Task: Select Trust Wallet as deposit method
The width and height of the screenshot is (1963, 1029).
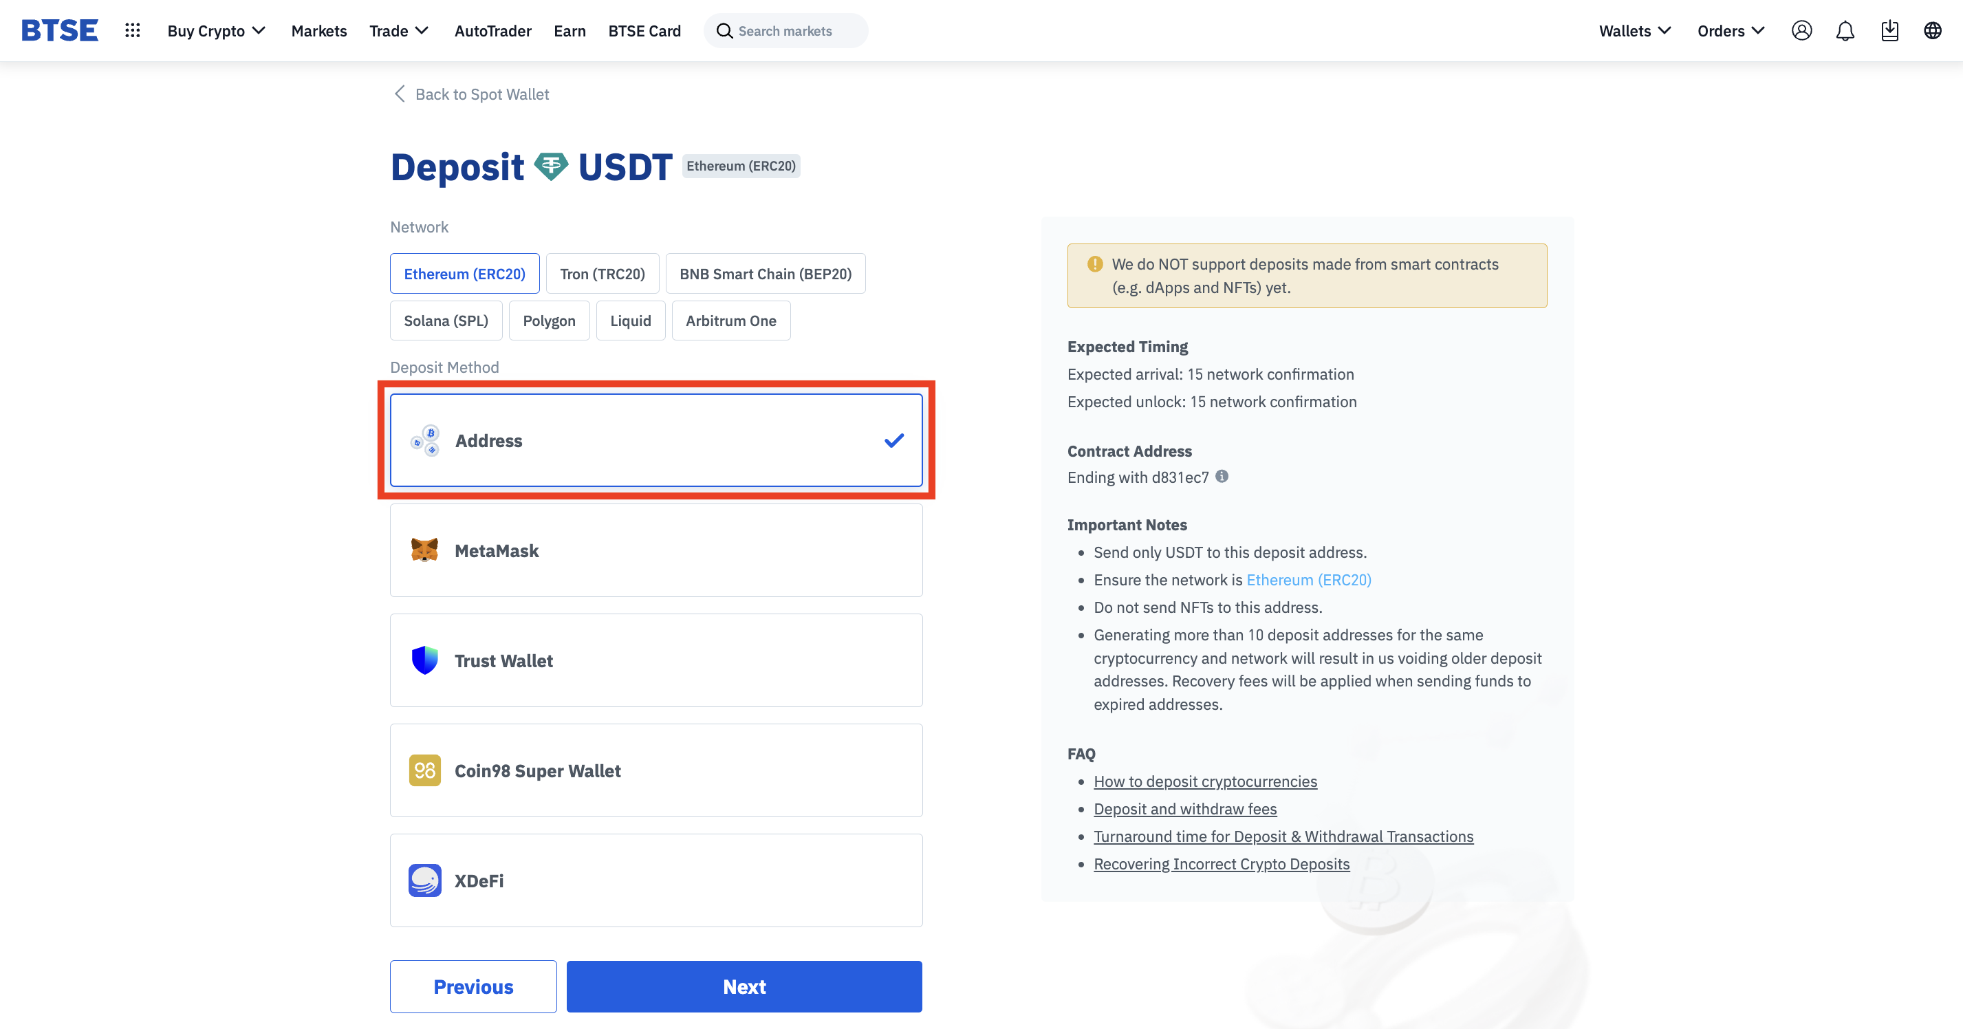Action: click(x=655, y=660)
